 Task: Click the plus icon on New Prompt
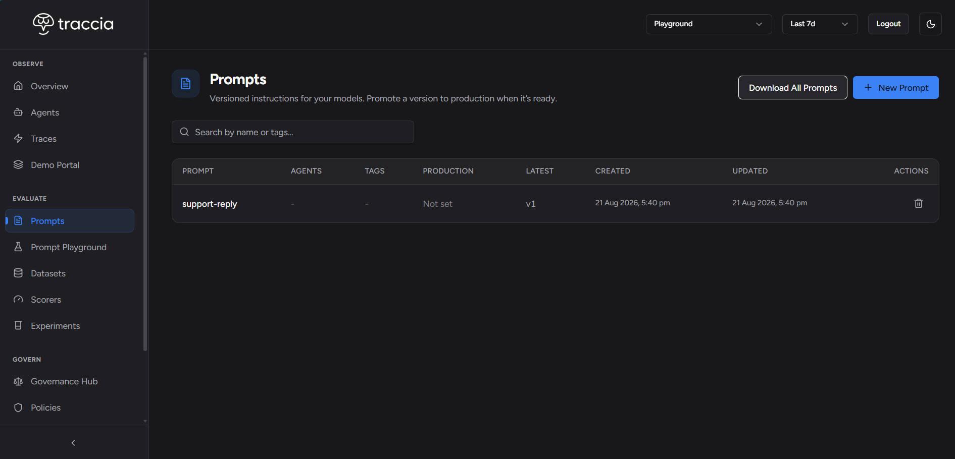click(x=868, y=87)
